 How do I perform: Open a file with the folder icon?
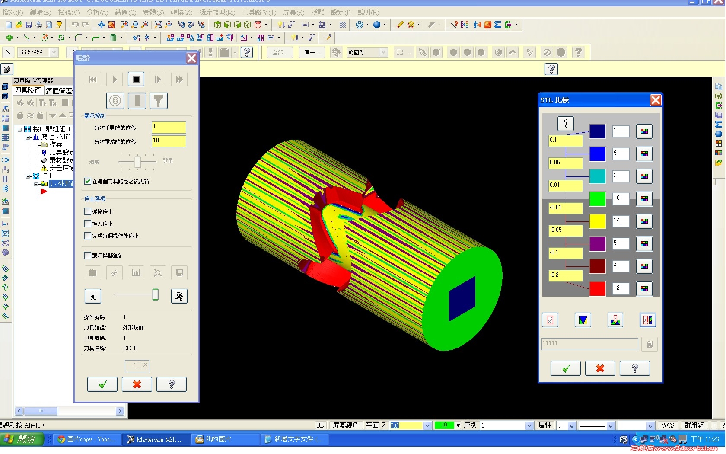pos(19,25)
